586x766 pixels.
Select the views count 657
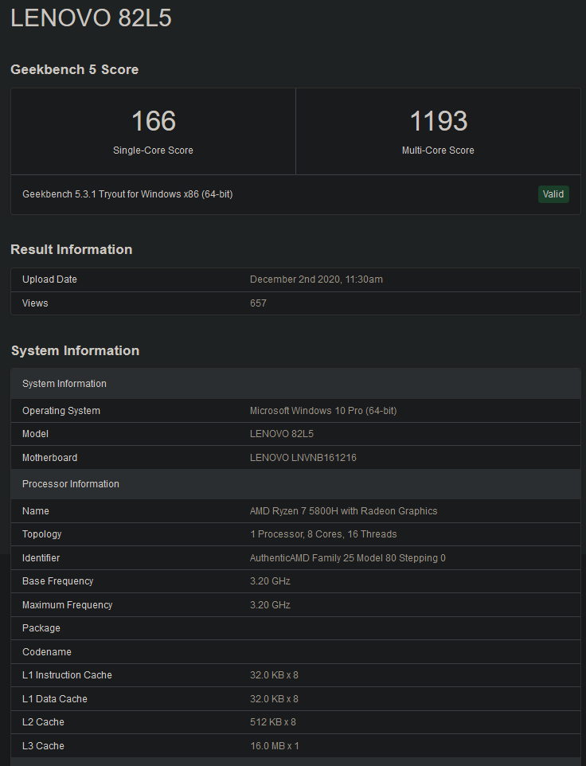pyautogui.click(x=258, y=303)
